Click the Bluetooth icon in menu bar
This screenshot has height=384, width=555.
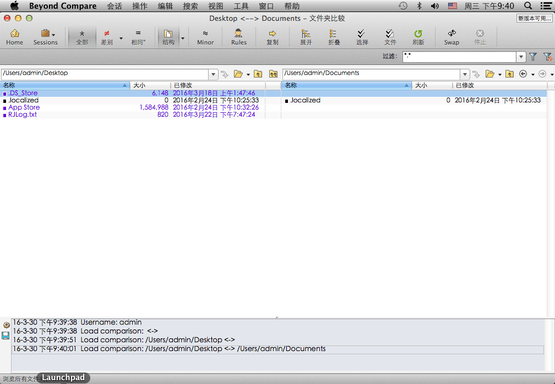420,6
